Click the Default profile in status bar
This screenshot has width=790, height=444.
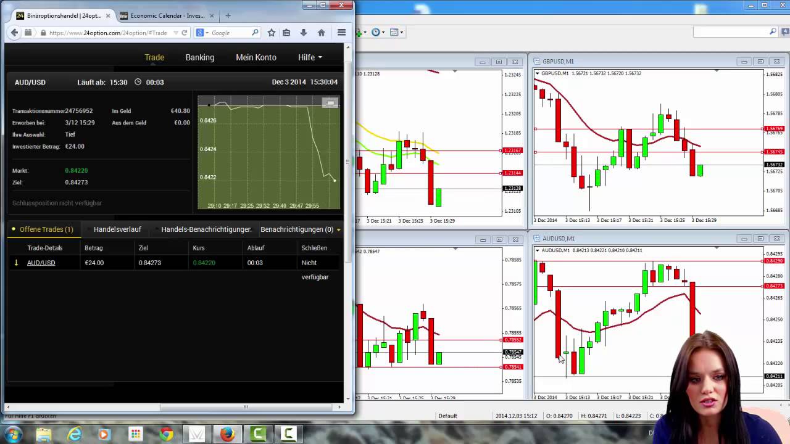point(447,416)
